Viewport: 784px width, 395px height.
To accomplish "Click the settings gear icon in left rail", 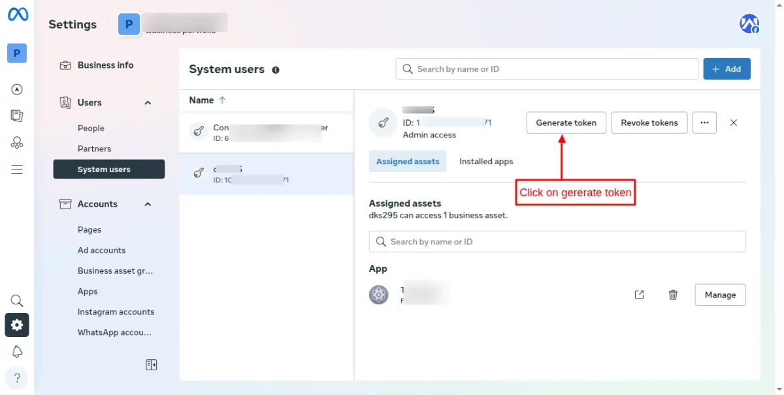I will [16, 325].
